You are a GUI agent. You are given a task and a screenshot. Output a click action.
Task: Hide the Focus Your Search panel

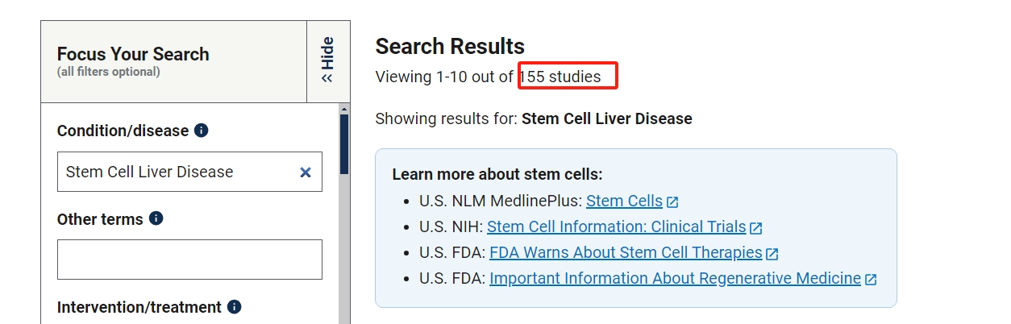tap(327, 60)
